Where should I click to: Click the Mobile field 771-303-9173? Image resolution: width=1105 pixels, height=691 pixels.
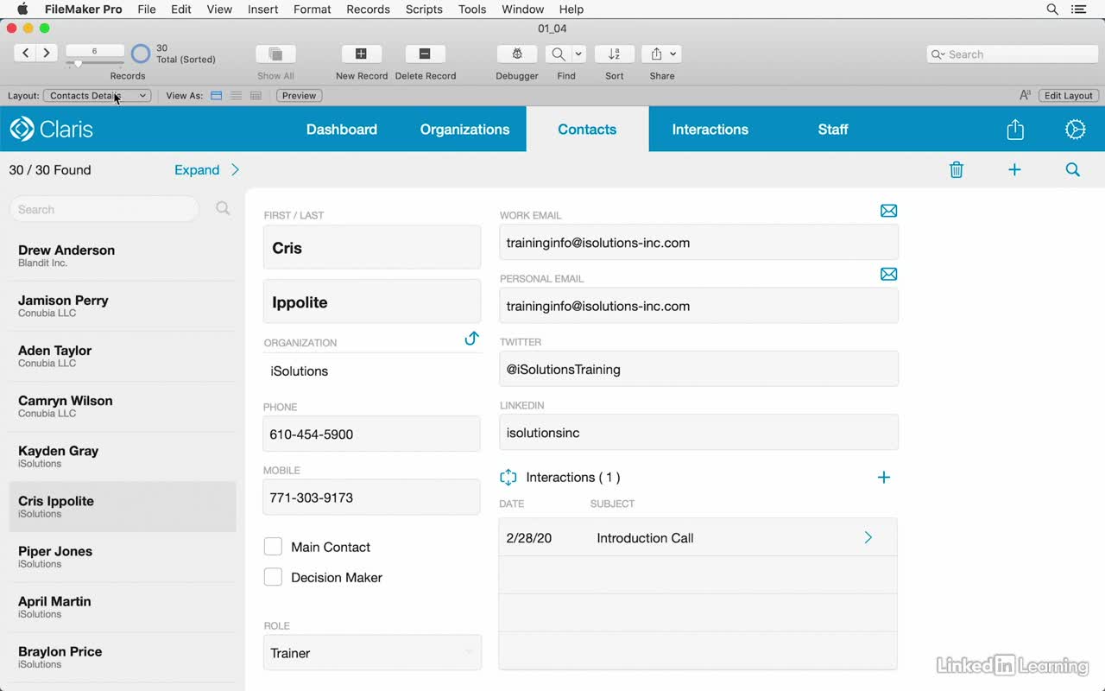[x=372, y=498]
